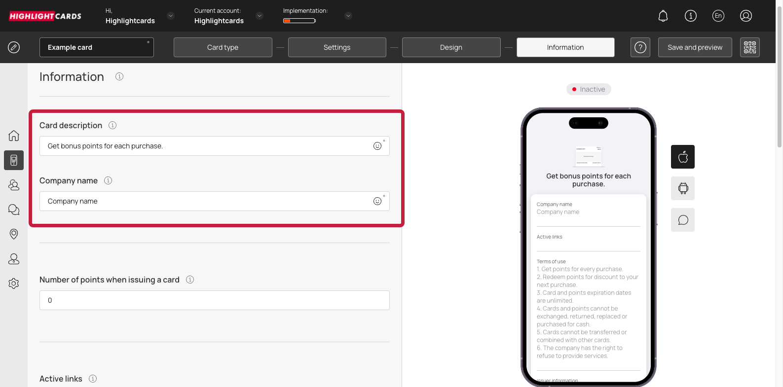Click the notifications bell icon
The height and width of the screenshot is (387, 783).
point(663,16)
